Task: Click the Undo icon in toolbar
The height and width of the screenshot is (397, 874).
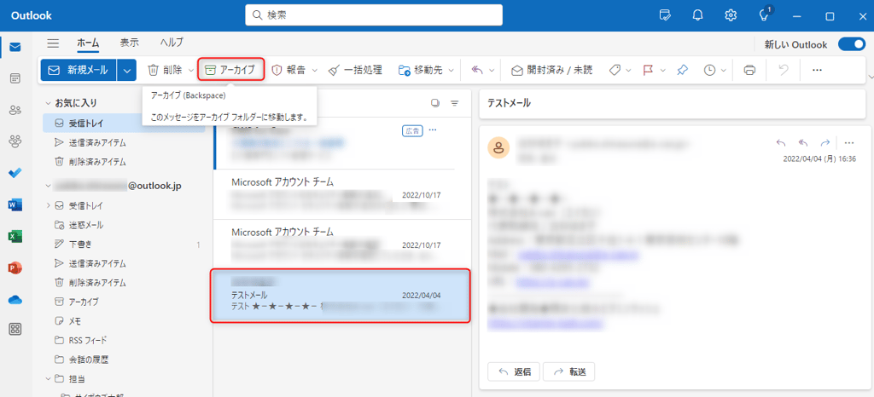Action: 784,70
